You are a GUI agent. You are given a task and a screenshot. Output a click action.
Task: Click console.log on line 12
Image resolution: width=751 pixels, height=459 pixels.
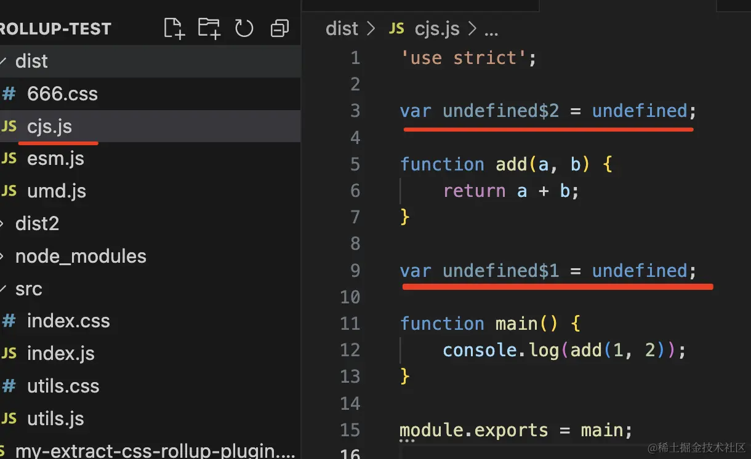(500, 350)
